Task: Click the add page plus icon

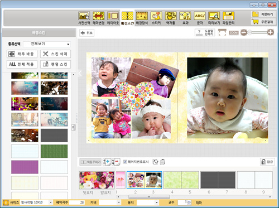Action: (x=107, y=162)
